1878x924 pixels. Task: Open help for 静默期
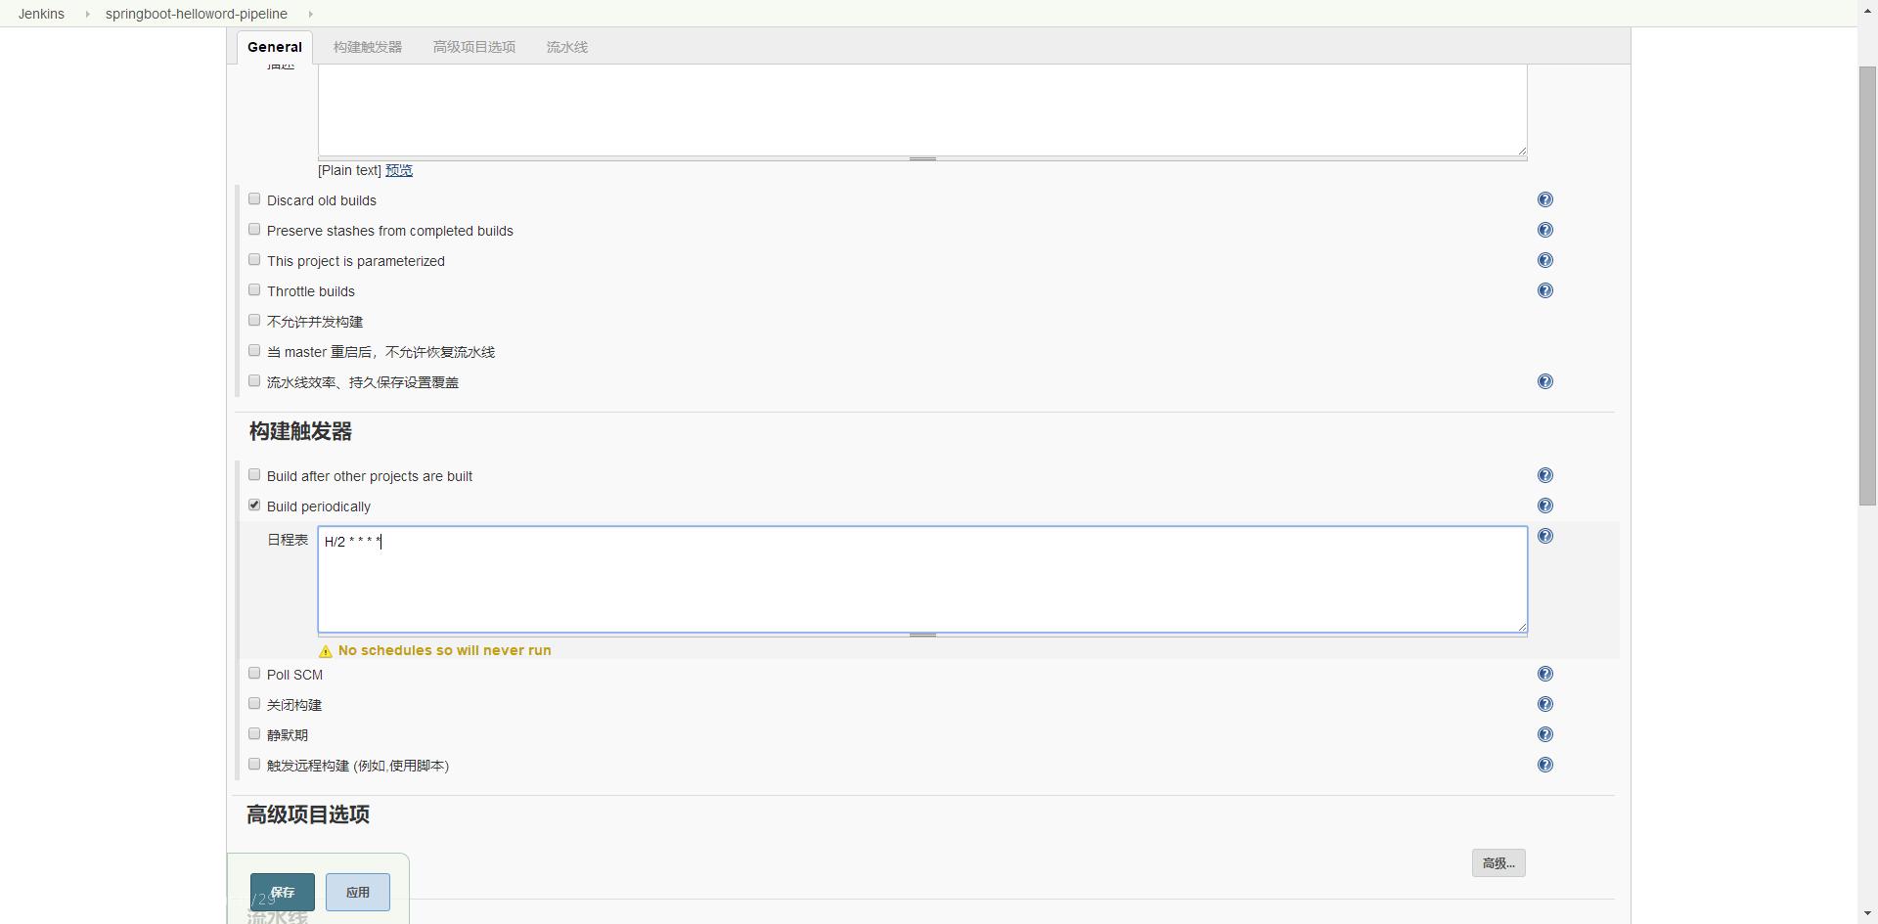[1545, 734]
